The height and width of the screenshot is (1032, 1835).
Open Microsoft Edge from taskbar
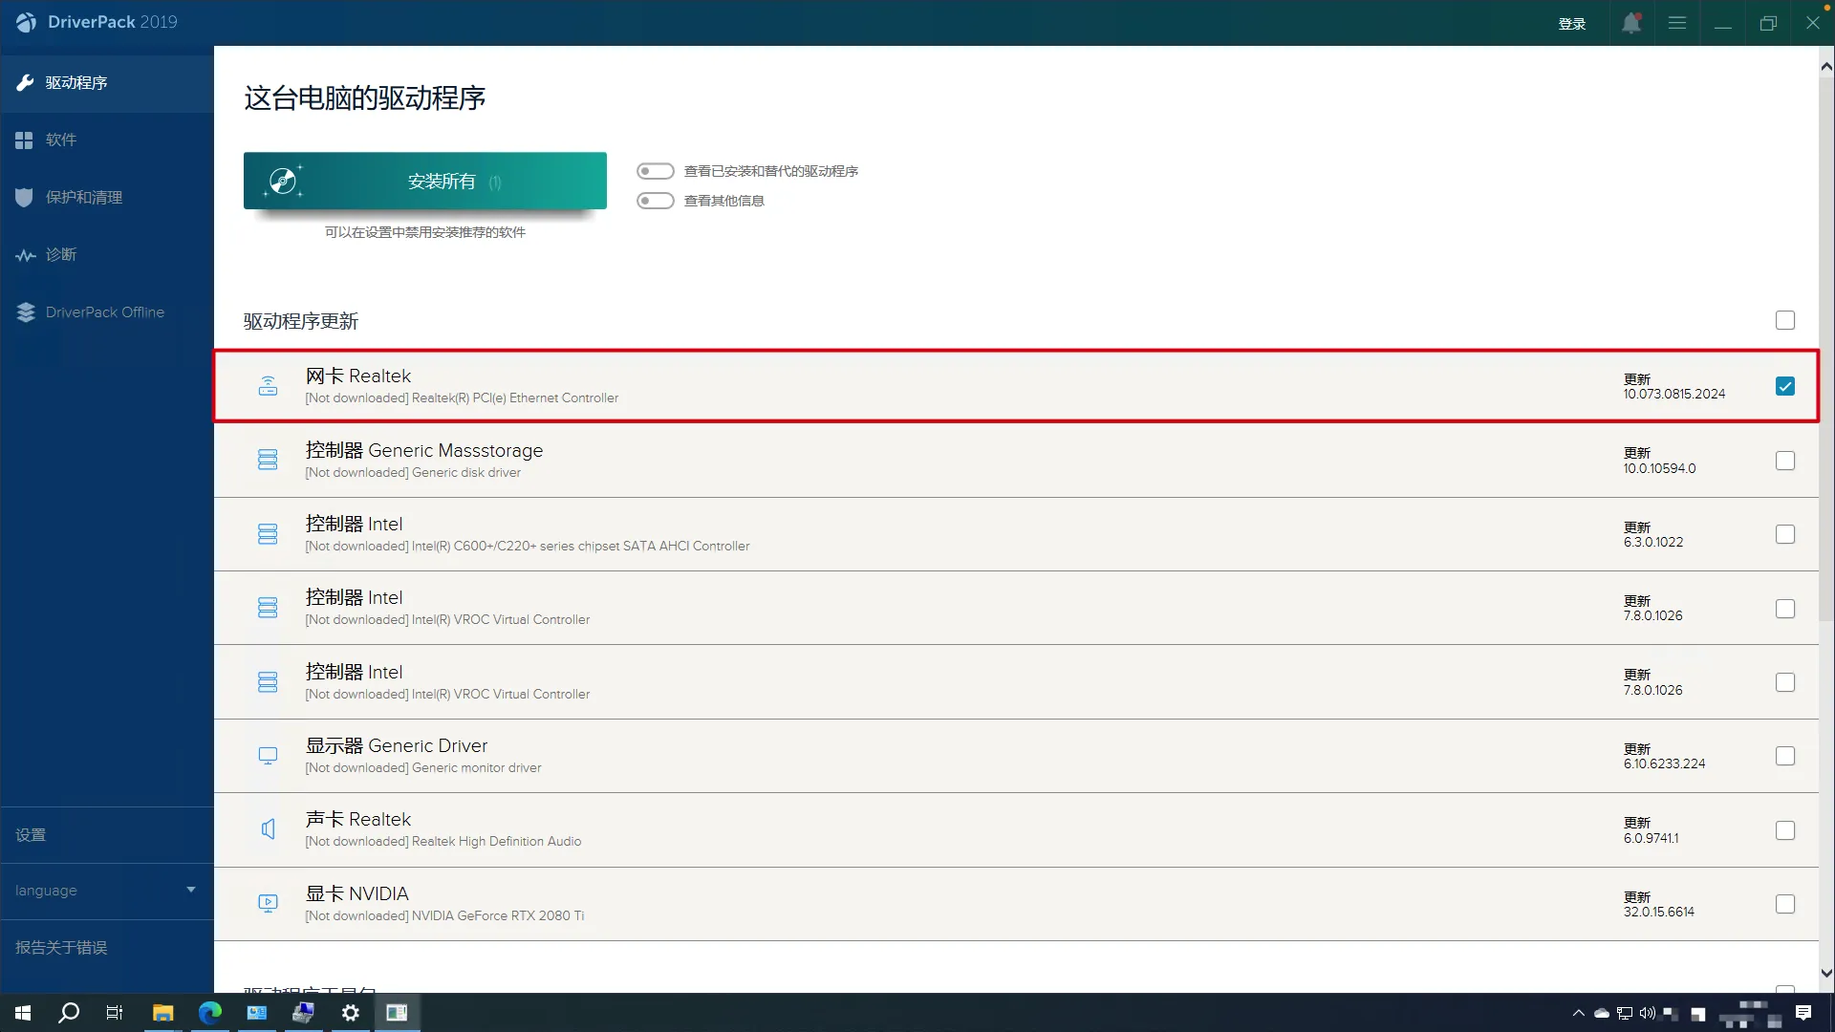click(210, 1013)
